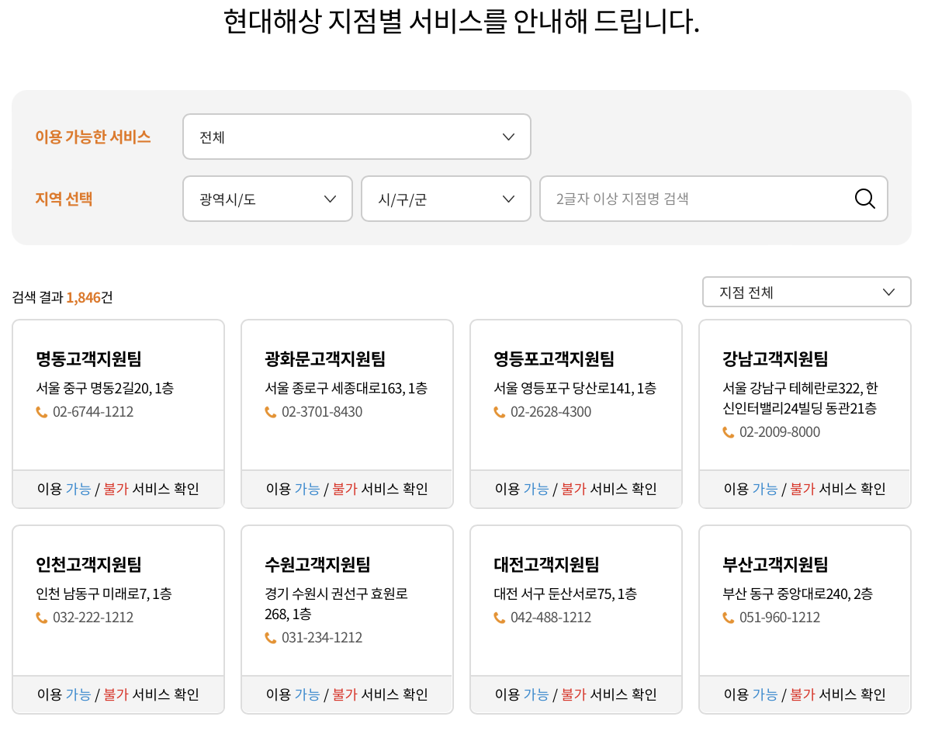Open the 지점 전체 filter dropdown

(806, 292)
